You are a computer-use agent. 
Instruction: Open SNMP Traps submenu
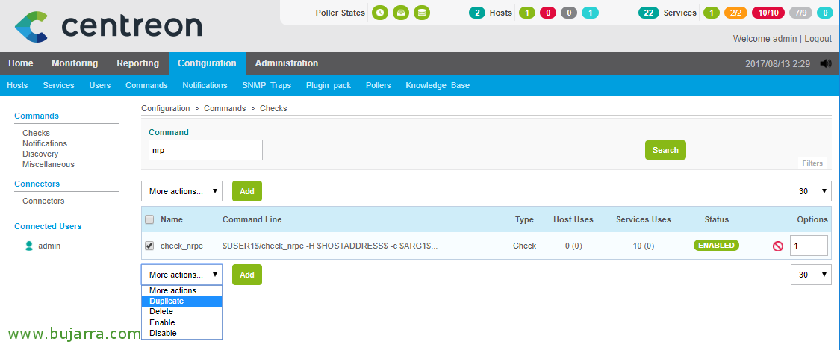(x=267, y=85)
